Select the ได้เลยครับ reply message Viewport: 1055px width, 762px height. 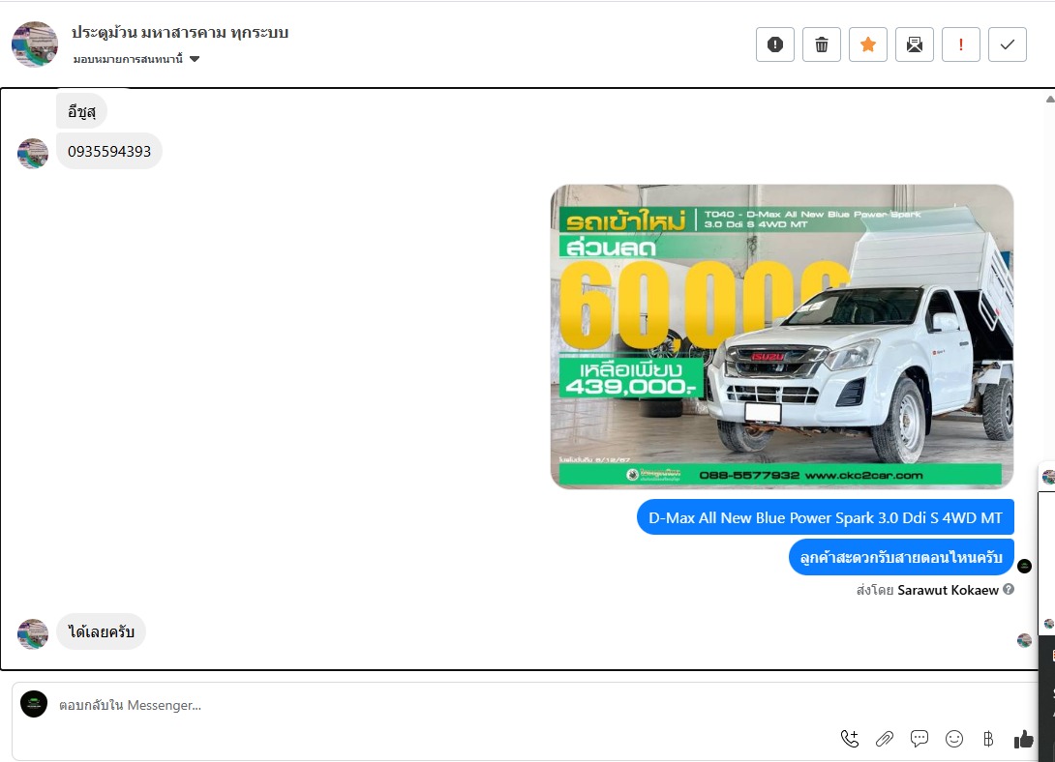coord(101,631)
